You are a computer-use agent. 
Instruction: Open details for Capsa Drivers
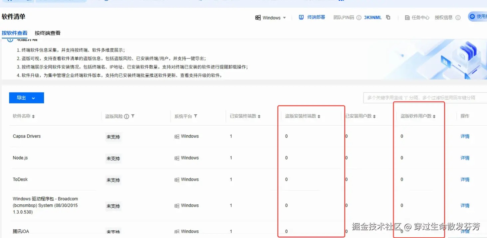465,136
